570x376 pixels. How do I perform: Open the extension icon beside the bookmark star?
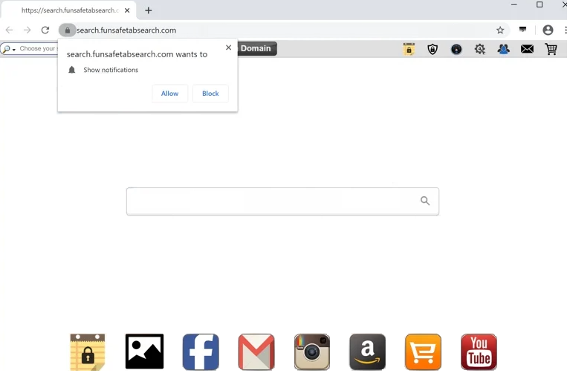click(x=522, y=30)
